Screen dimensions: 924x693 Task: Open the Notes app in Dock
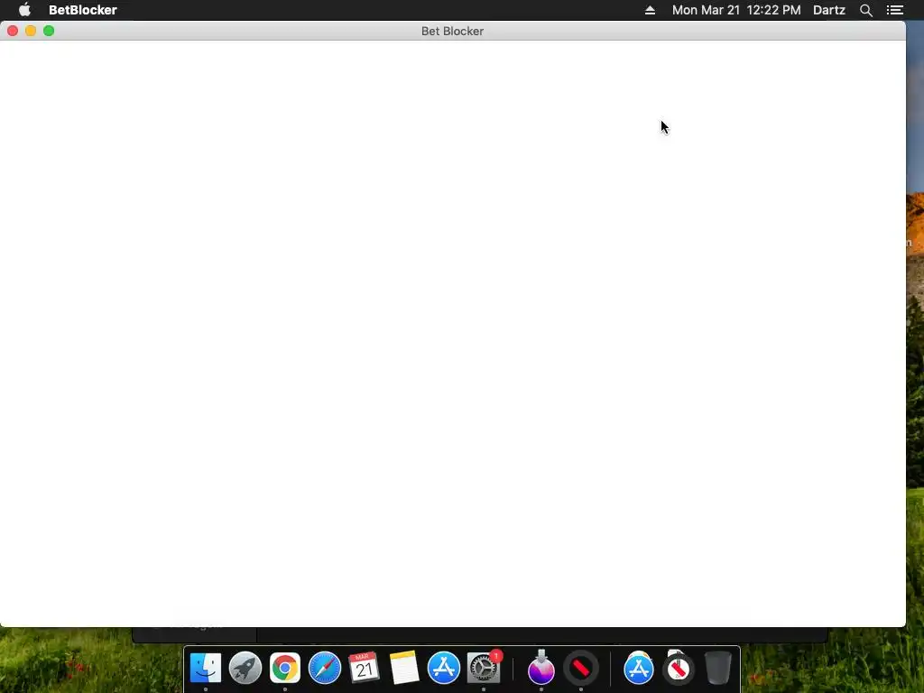tap(404, 668)
